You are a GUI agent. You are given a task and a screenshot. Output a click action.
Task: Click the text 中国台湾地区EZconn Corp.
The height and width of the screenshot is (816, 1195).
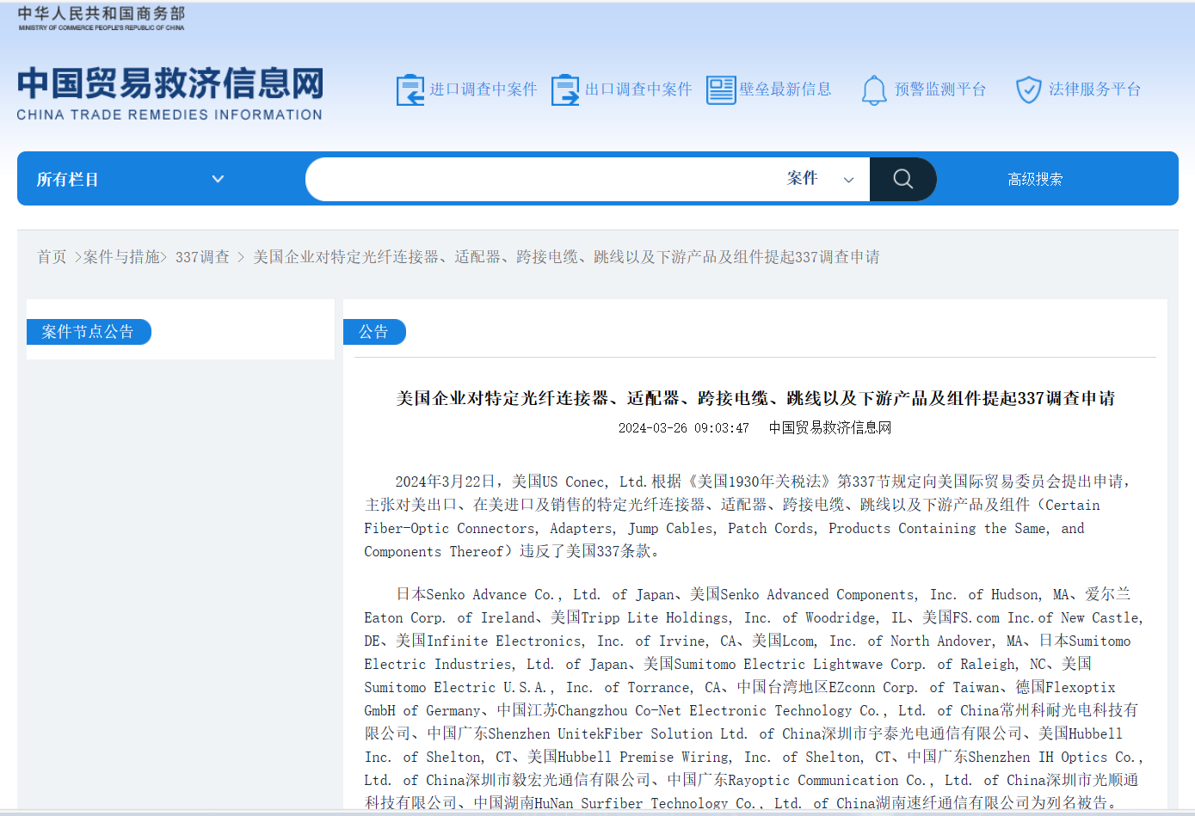pos(827,688)
